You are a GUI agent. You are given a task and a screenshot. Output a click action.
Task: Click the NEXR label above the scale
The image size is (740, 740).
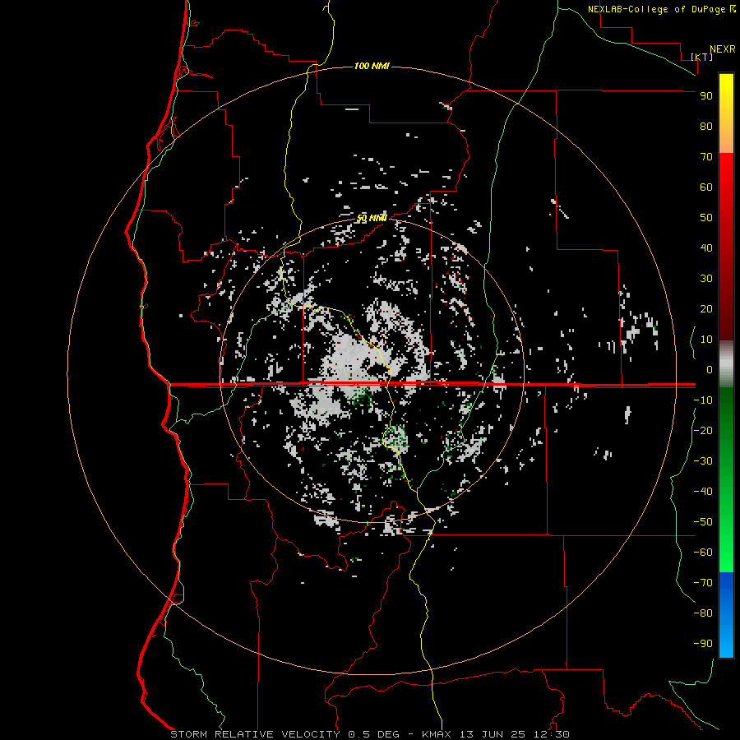point(722,49)
